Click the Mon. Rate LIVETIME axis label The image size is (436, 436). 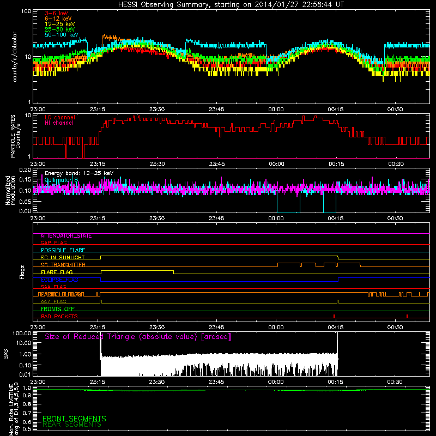coord(14,409)
